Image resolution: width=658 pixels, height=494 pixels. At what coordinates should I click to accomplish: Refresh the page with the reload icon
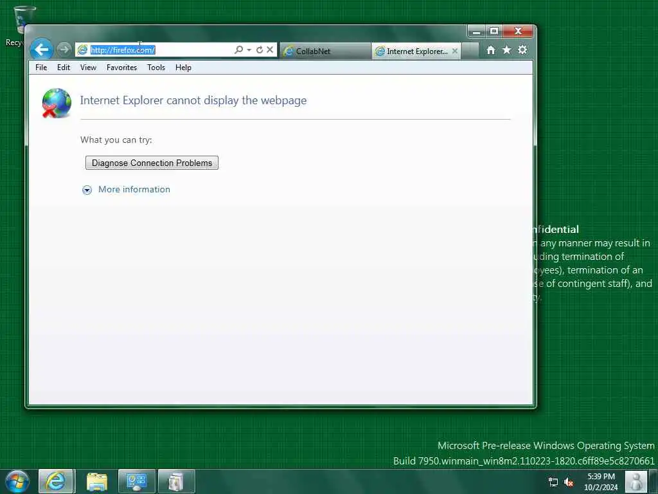point(260,50)
